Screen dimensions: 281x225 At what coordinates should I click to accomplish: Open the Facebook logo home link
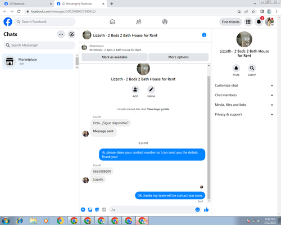[x=8, y=22]
